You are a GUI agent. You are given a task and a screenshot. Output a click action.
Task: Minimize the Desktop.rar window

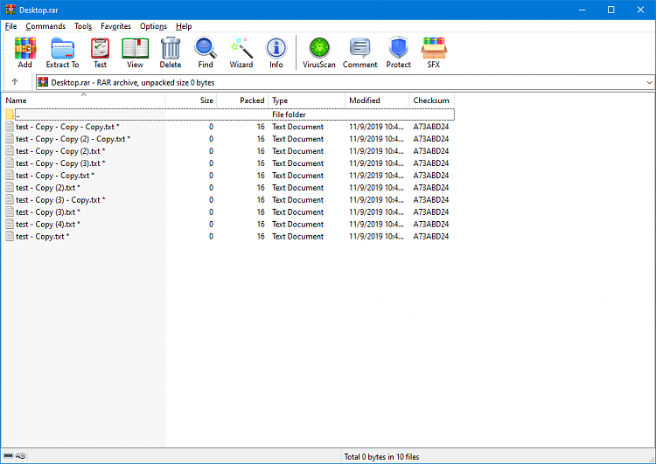point(582,10)
